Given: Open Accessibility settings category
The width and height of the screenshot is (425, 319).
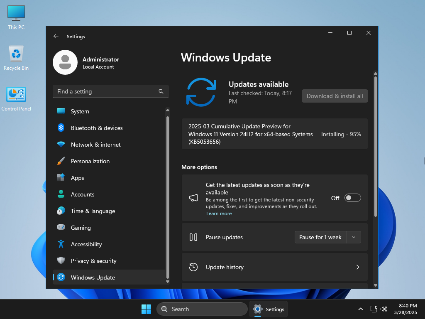Looking at the screenshot, I should coord(109,244).
